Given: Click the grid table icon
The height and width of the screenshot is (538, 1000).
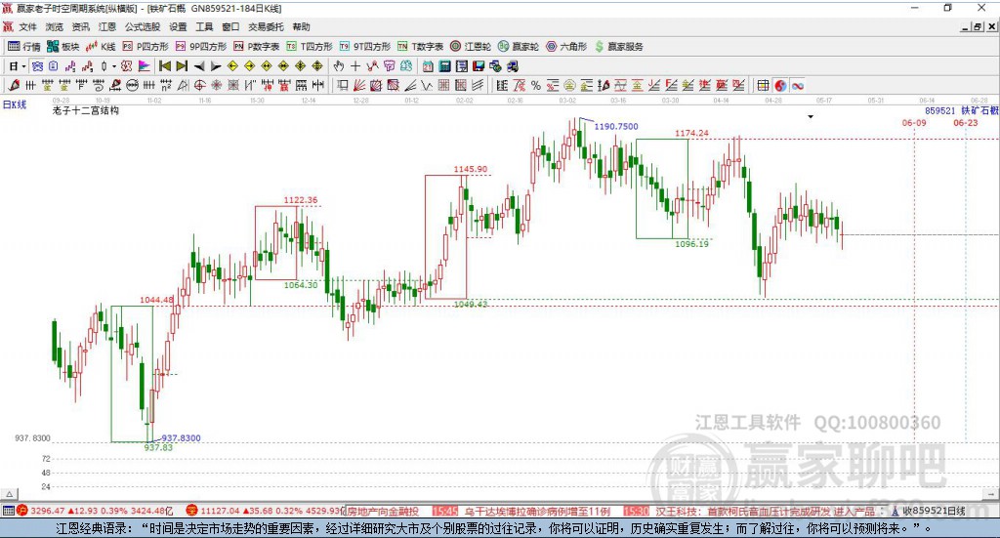Looking at the screenshot, I should click(763, 85).
